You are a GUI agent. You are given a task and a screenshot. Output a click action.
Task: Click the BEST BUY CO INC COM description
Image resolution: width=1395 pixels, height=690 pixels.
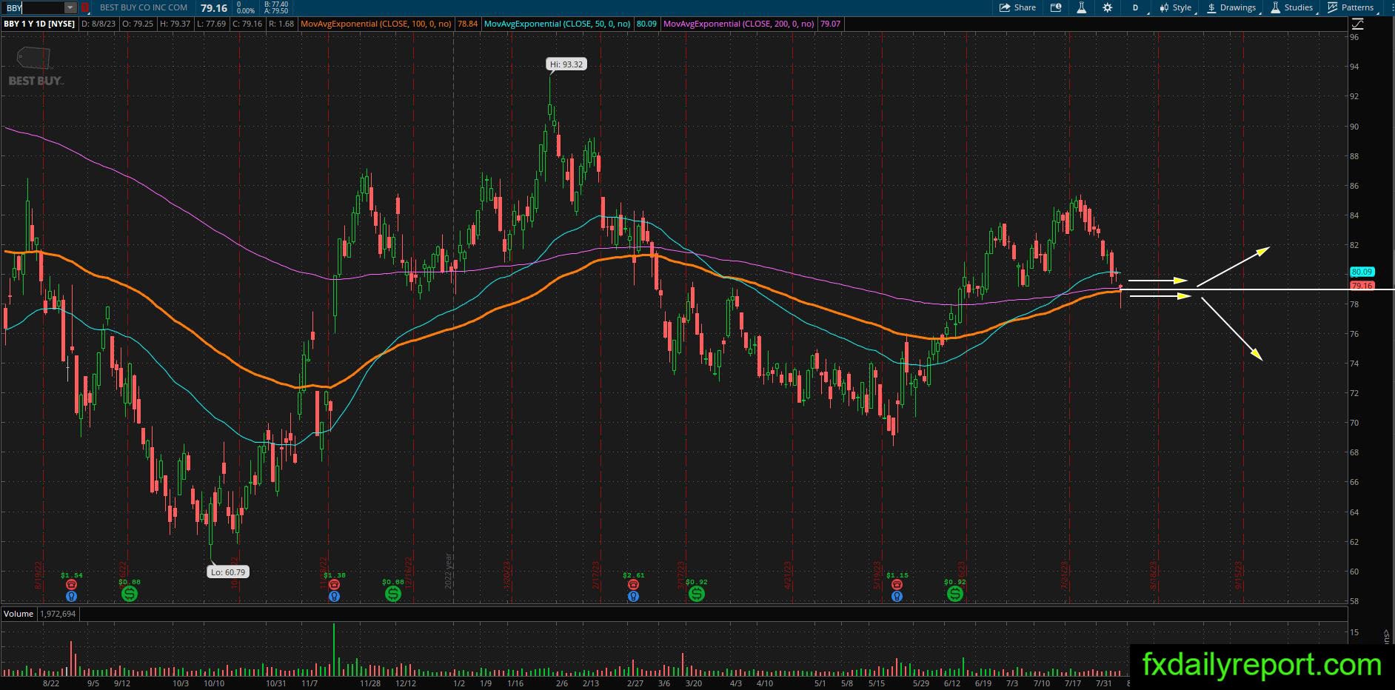(144, 7)
